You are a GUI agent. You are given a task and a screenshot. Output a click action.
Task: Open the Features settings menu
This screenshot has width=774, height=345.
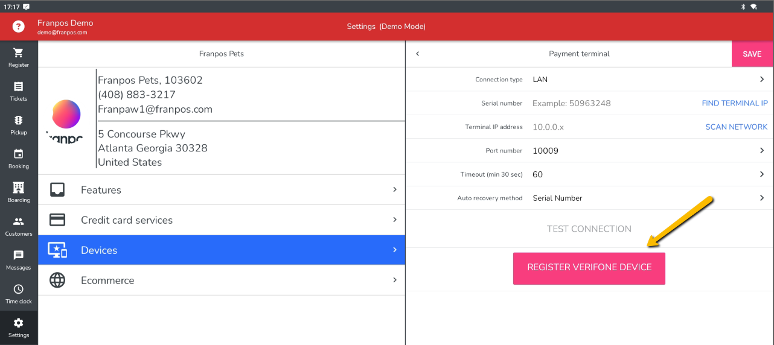tap(222, 190)
